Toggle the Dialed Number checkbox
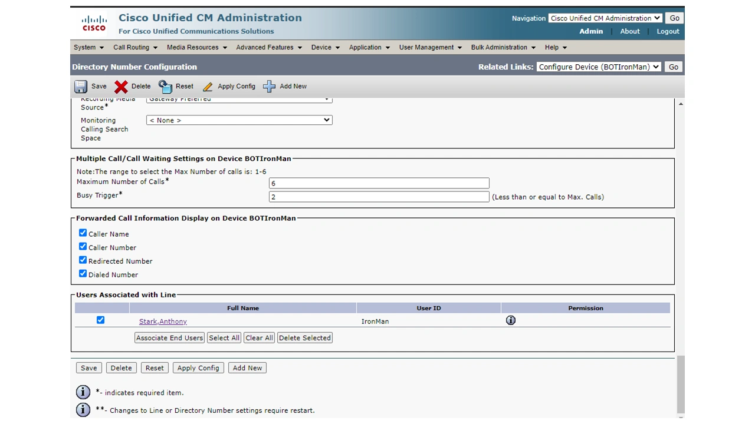 click(x=83, y=274)
